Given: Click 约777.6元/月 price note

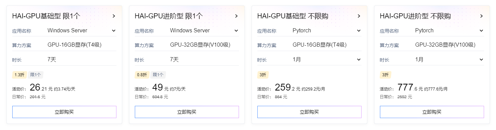Looking at the screenshot, I should pyautogui.click(x=436, y=89).
